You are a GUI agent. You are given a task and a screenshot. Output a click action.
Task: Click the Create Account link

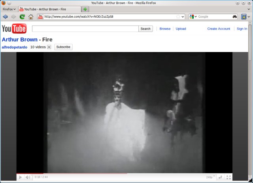(x=219, y=29)
